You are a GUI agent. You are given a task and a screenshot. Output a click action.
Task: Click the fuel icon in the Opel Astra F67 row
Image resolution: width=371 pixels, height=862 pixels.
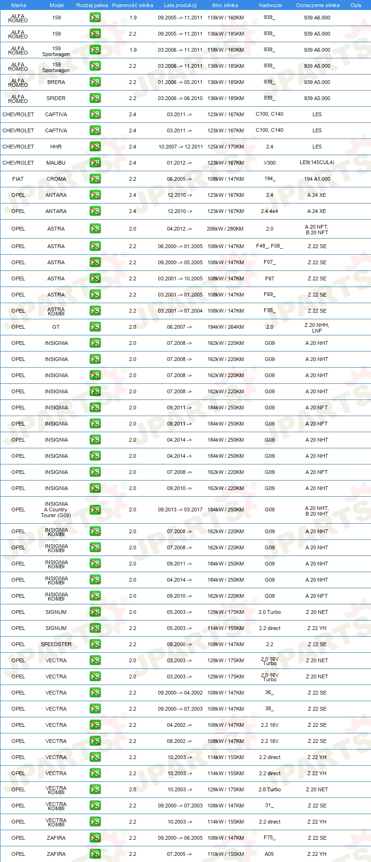pos(95,278)
